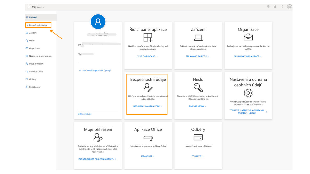This screenshot has height=174, width=310.
Task: Select Bezpečnostní údaje in the sidebar
Action: click(x=38, y=25)
